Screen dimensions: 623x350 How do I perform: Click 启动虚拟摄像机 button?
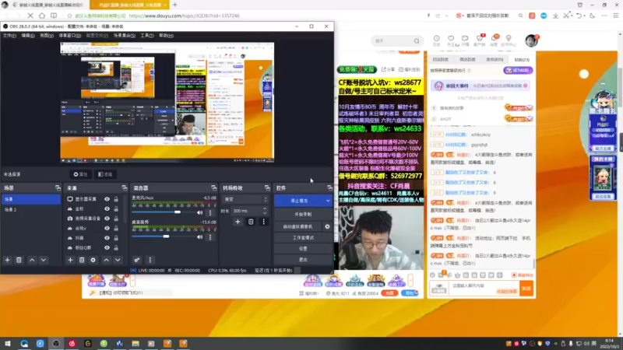coord(298,226)
